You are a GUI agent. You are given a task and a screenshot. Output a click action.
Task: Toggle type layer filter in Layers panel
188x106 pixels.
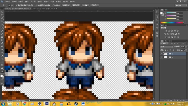point(177,43)
